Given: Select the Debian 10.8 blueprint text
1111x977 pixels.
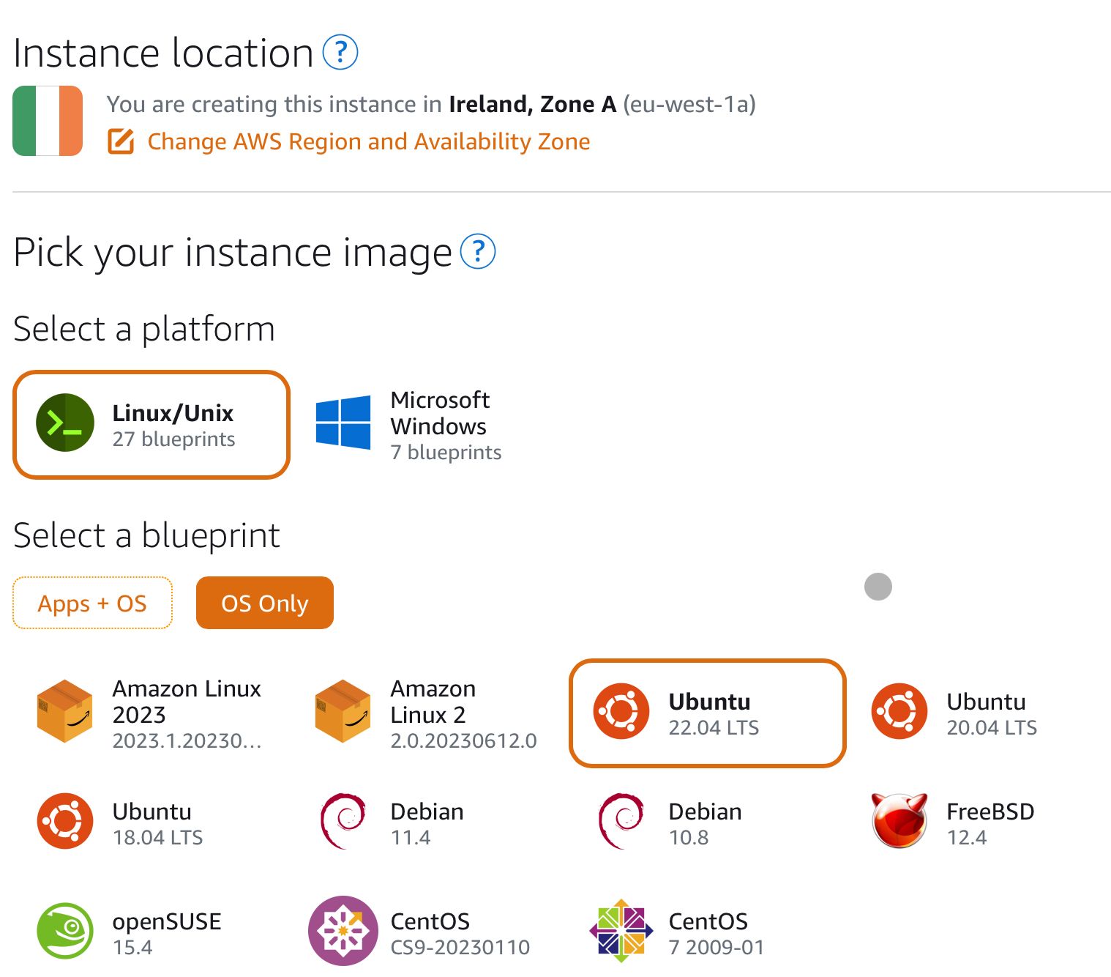Looking at the screenshot, I should [x=705, y=824].
